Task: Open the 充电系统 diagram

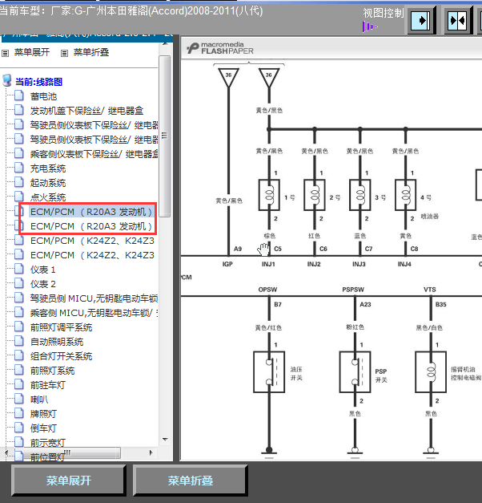Action: pos(48,168)
